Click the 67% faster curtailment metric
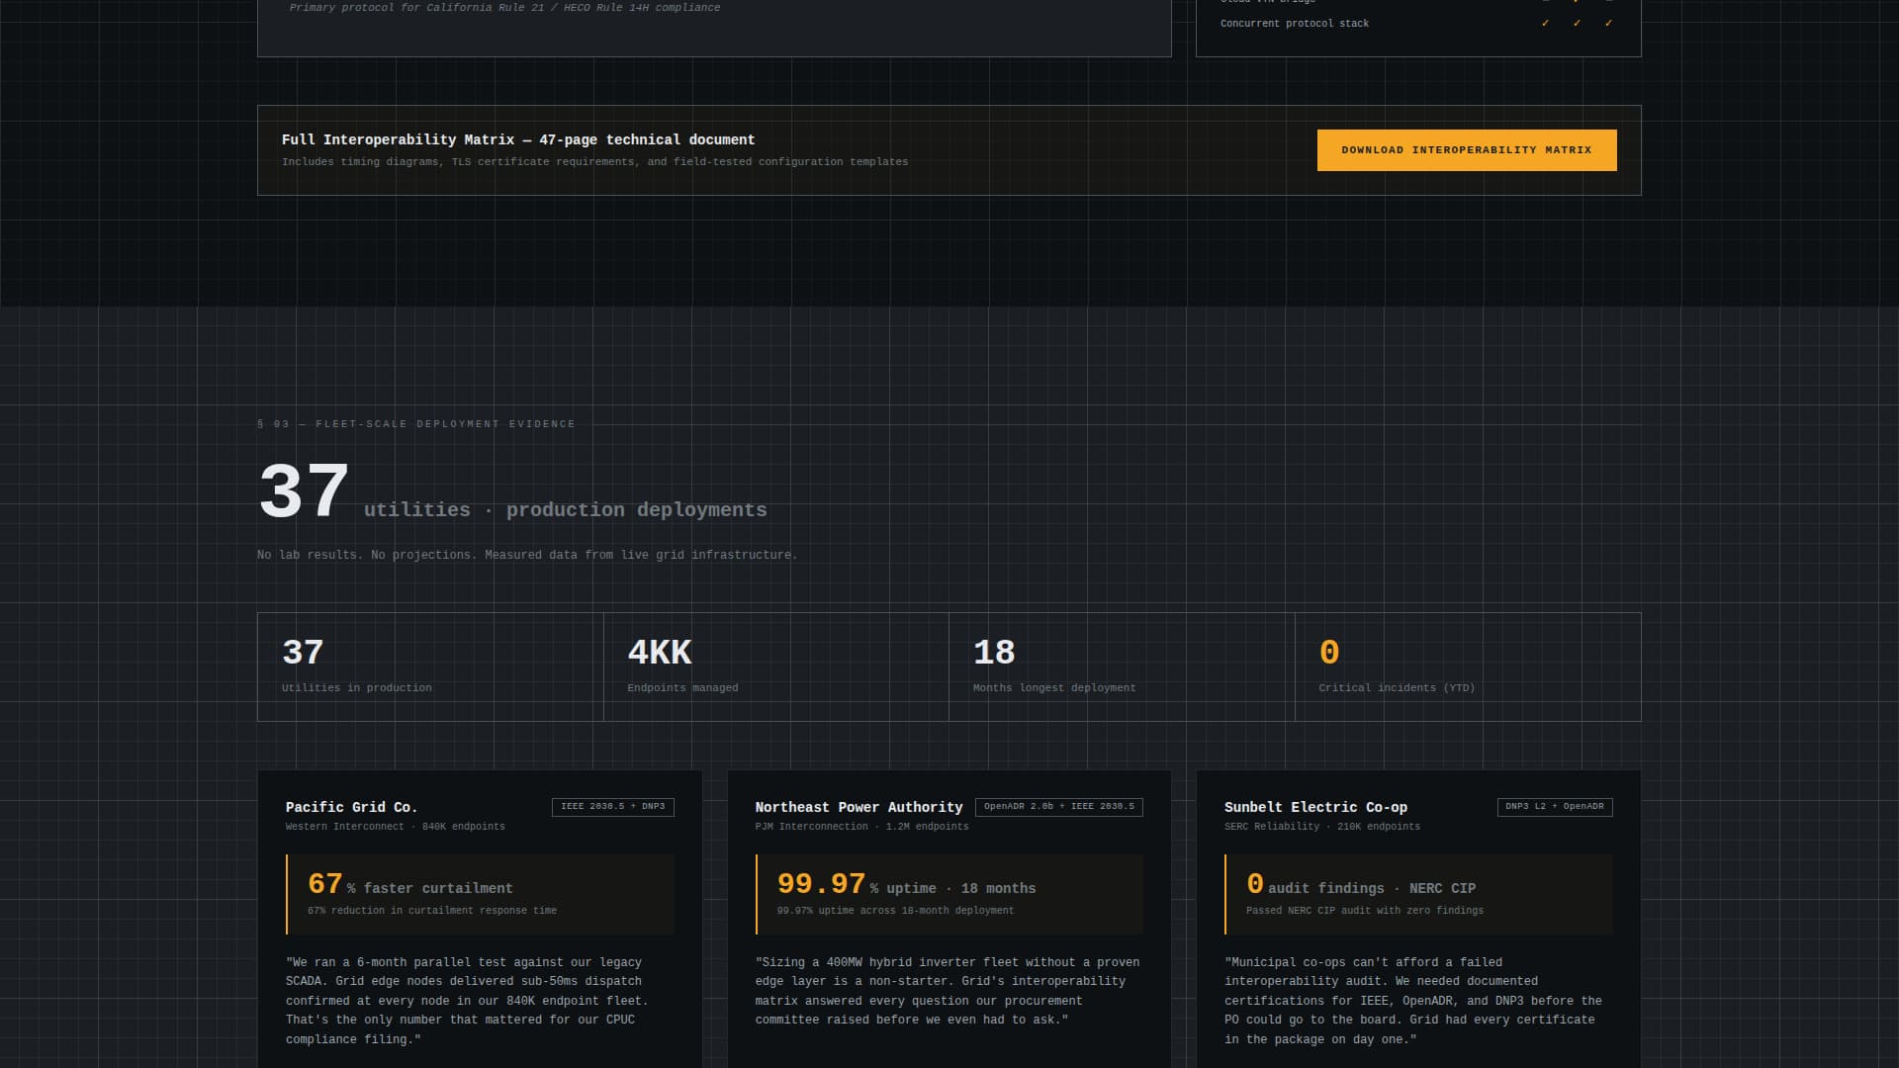Viewport: 1899px width, 1068px height. 479,893
